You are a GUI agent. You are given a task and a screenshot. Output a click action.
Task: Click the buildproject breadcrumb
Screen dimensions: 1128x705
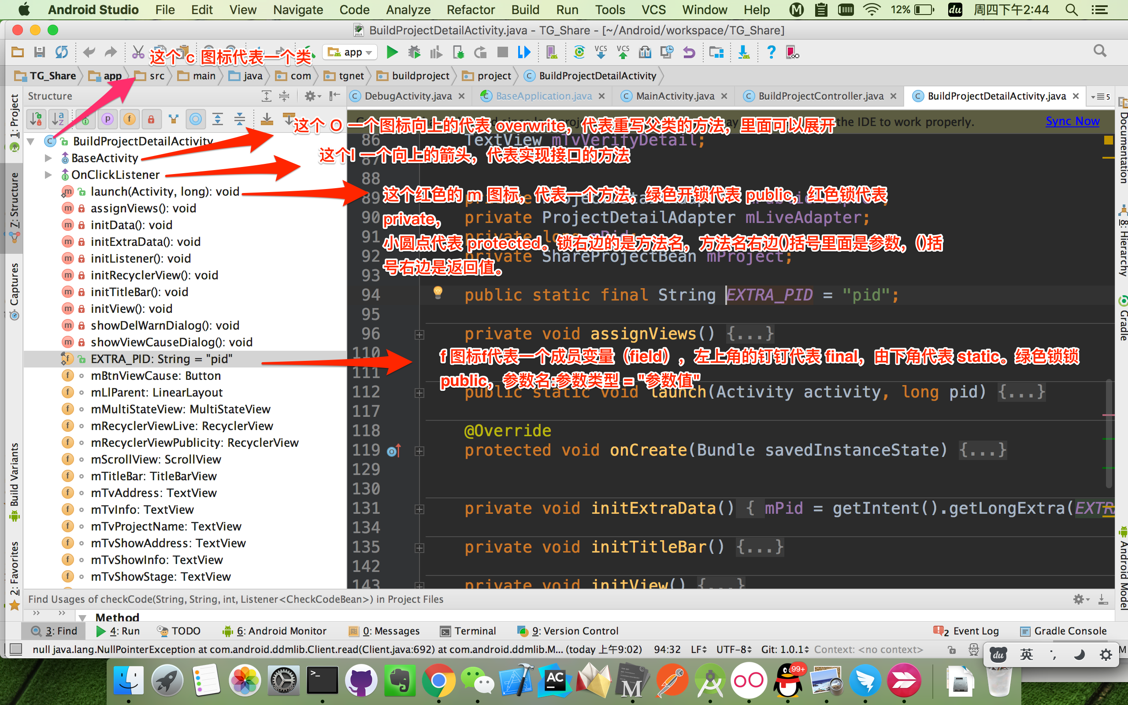tap(413, 75)
